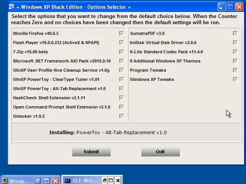The height and width of the screenshot is (184, 246).
Task: Toggle the ImDisk Virtual Disk Driver checkbox
Action: pyautogui.click(x=235, y=43)
